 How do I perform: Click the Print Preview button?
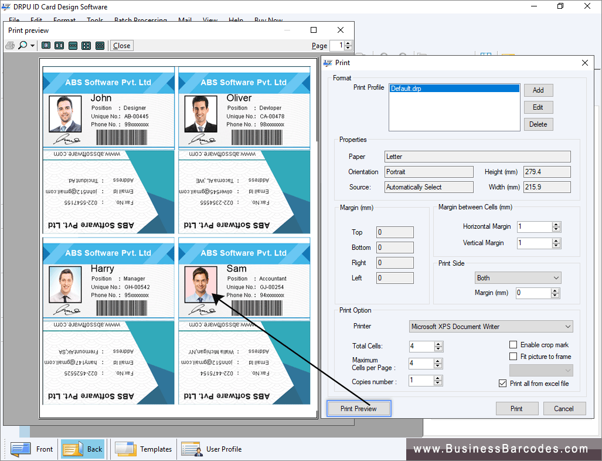tap(358, 408)
